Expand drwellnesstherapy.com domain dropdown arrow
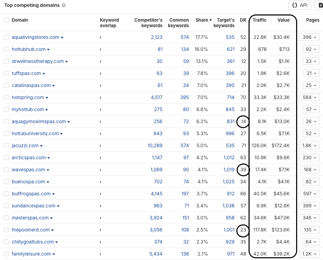 pyautogui.click(x=67, y=62)
